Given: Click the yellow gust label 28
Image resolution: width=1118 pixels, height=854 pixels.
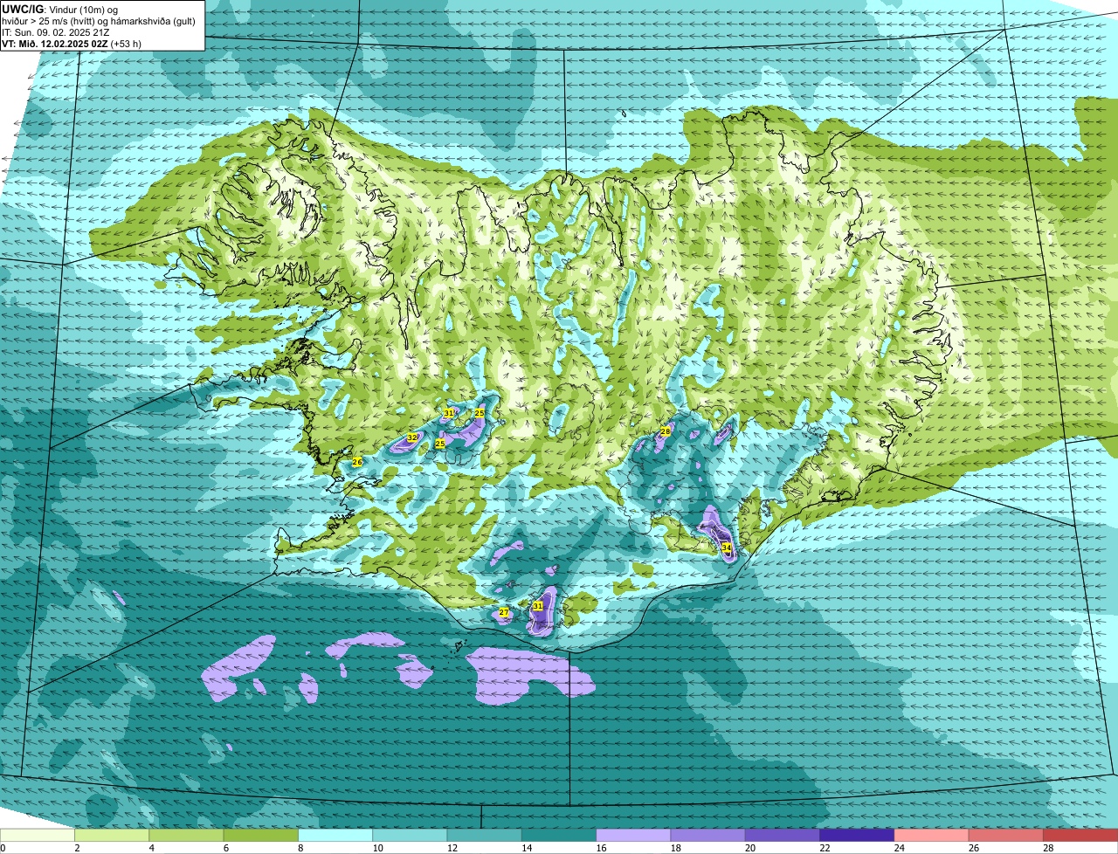Looking at the screenshot, I should click(x=665, y=431).
